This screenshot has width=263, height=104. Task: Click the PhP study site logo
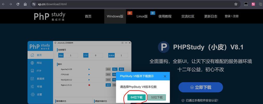click(49, 16)
